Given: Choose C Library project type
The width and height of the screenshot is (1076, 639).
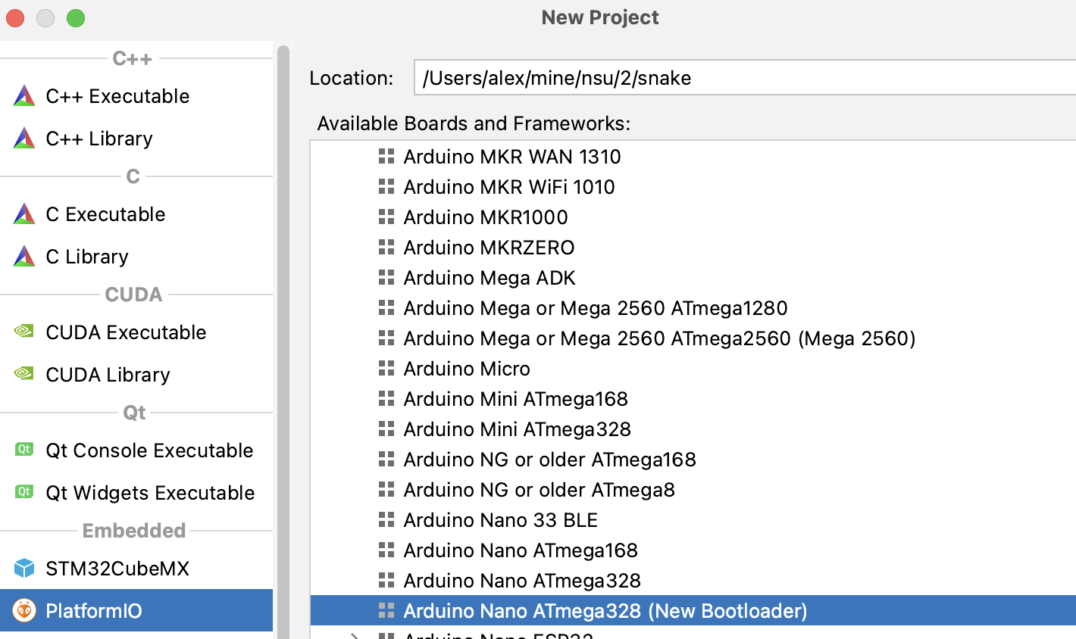Looking at the screenshot, I should pyautogui.click(x=136, y=257).
